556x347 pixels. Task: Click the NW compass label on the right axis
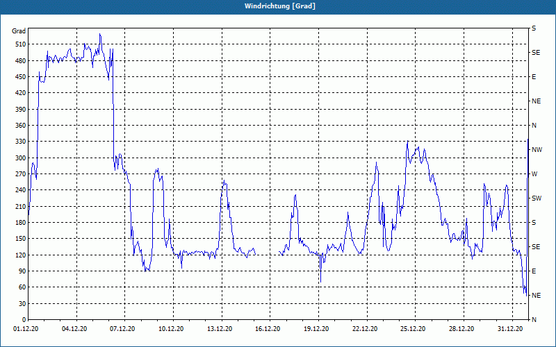click(537, 150)
